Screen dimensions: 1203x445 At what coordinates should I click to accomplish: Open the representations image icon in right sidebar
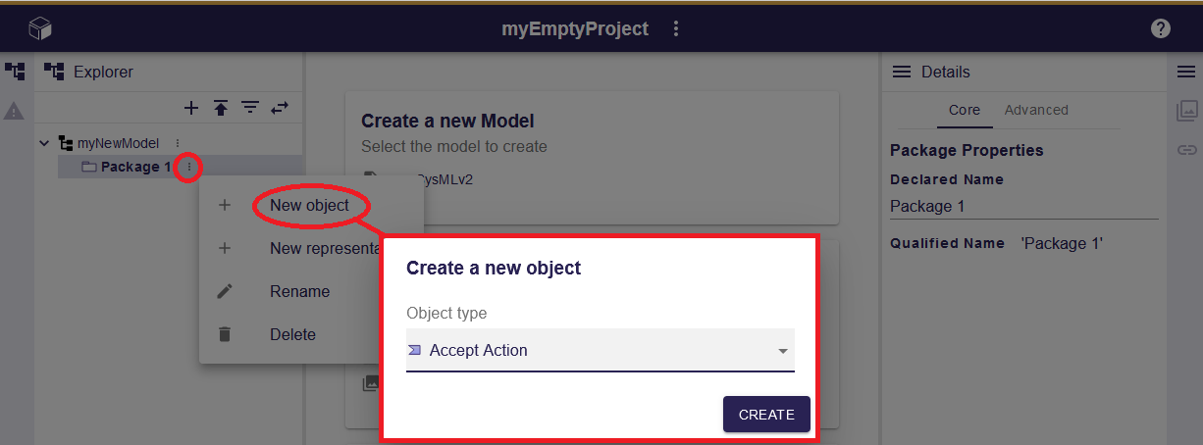[1186, 111]
